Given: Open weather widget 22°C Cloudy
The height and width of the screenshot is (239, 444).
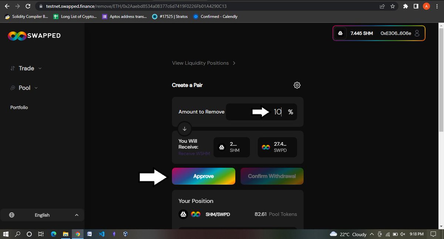Looking at the screenshot, I should pos(348,234).
